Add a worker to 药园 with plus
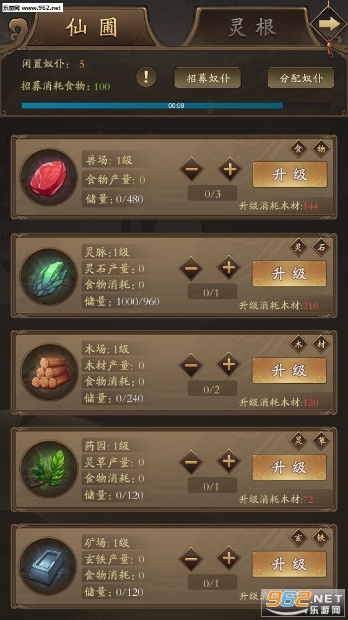 point(228,461)
